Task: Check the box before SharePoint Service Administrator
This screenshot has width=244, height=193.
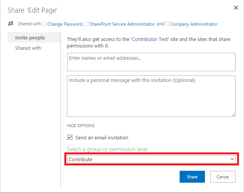Action: 87,24
